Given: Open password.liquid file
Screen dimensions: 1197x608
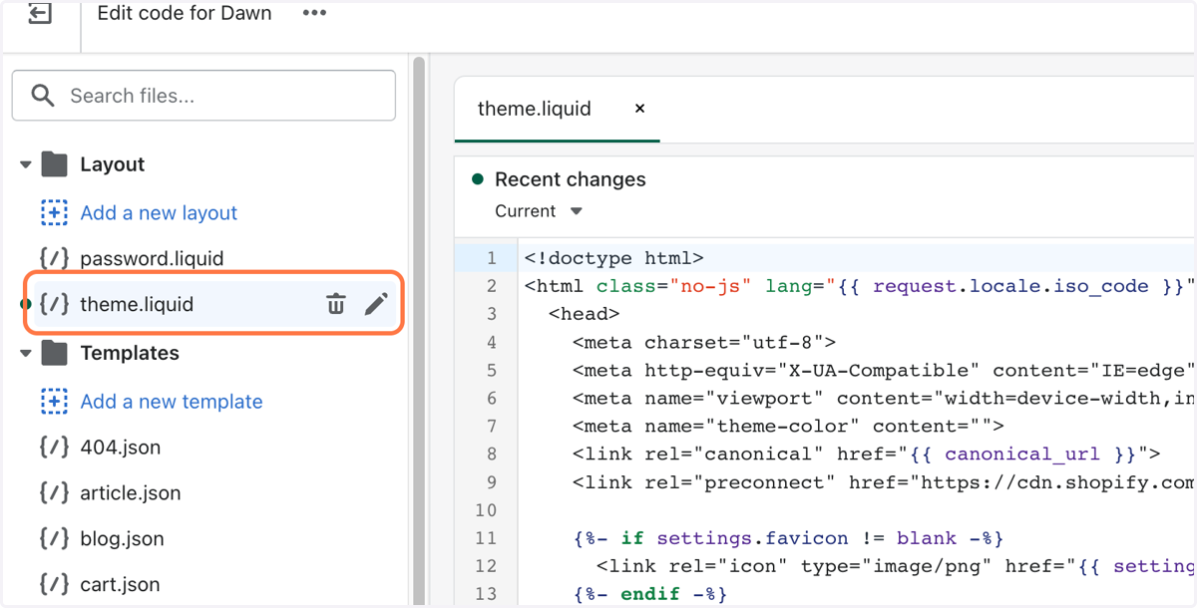Looking at the screenshot, I should [x=152, y=258].
